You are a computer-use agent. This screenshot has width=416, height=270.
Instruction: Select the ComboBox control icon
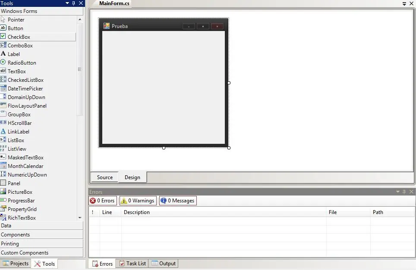pyautogui.click(x=3, y=45)
